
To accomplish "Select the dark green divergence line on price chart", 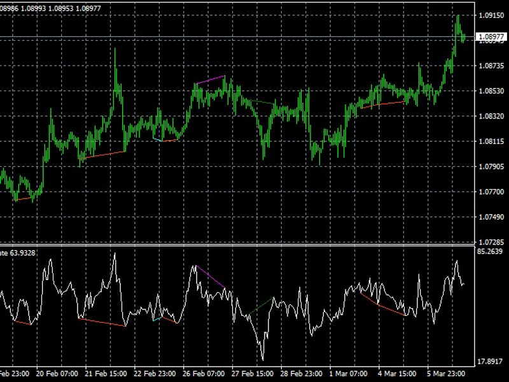I will tap(262, 103).
